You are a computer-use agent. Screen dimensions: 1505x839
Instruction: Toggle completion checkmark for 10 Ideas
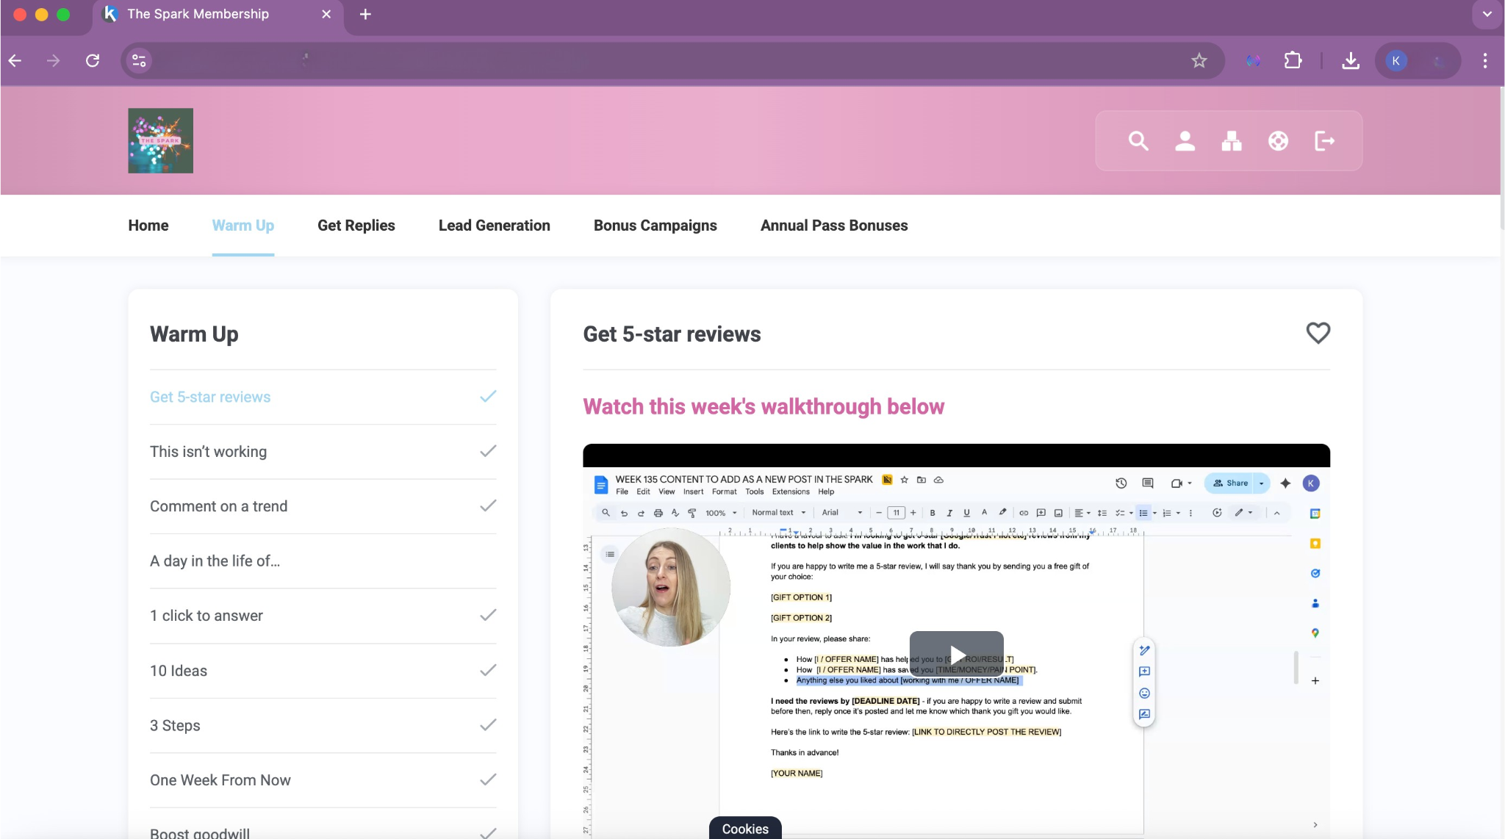point(488,670)
